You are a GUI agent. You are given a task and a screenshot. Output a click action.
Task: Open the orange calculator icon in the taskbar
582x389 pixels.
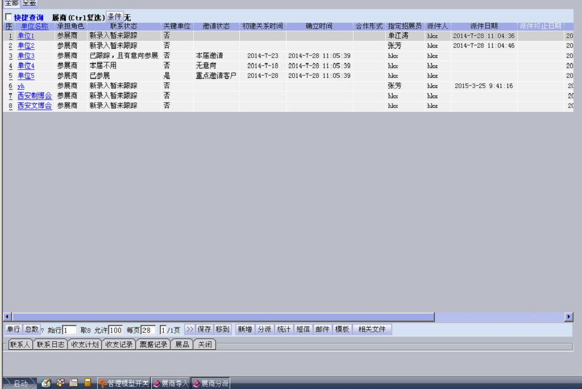coord(88,383)
